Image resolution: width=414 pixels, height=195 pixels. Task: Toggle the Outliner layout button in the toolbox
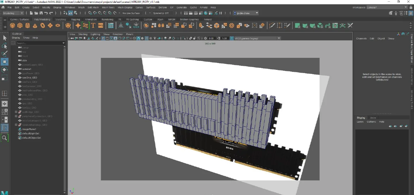tap(5, 128)
